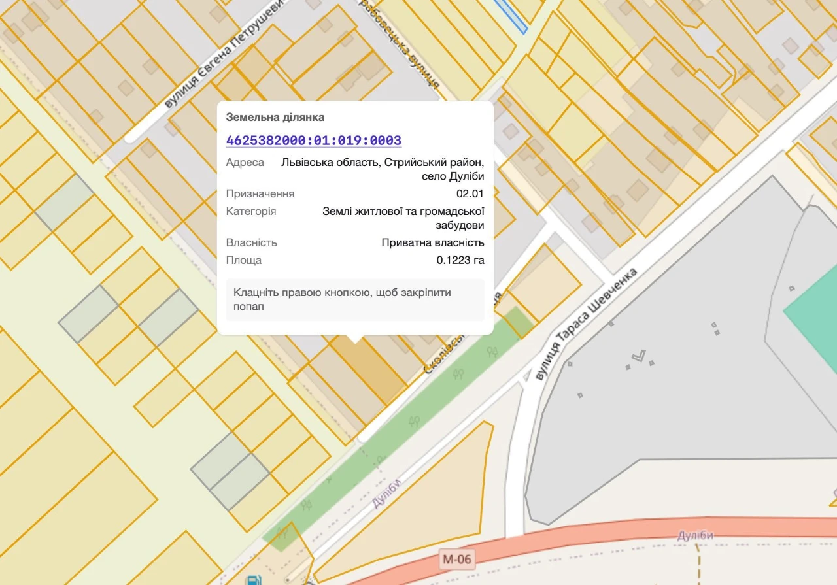Open cadastral number link 4625382000:01:019:0003
Image resolution: width=837 pixels, height=585 pixels.
tap(314, 141)
